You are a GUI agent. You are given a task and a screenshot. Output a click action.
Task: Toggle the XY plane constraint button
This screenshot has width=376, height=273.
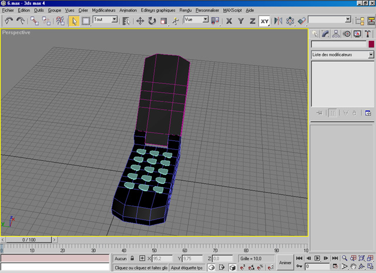pos(265,21)
